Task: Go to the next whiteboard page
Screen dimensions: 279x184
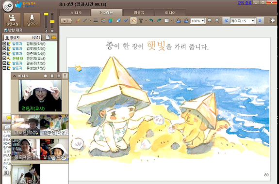Action: [260, 21]
